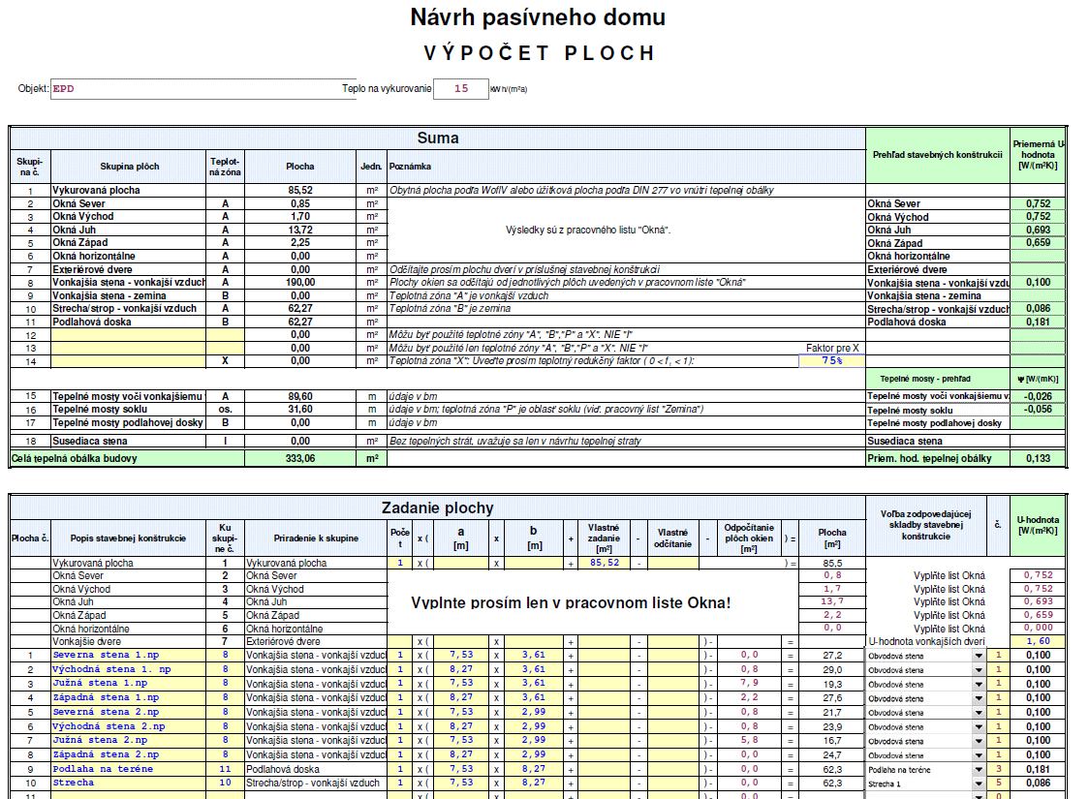1089x799 pixels.
Task: Click the window deduction 5, 8 for Južná stena 2.np
Action: 749,740
